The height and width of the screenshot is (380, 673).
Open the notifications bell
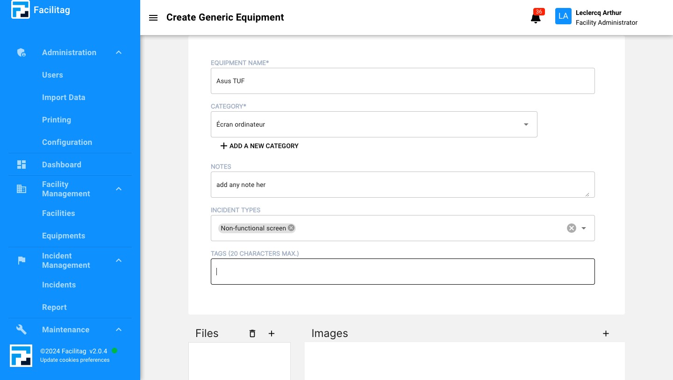tap(536, 19)
